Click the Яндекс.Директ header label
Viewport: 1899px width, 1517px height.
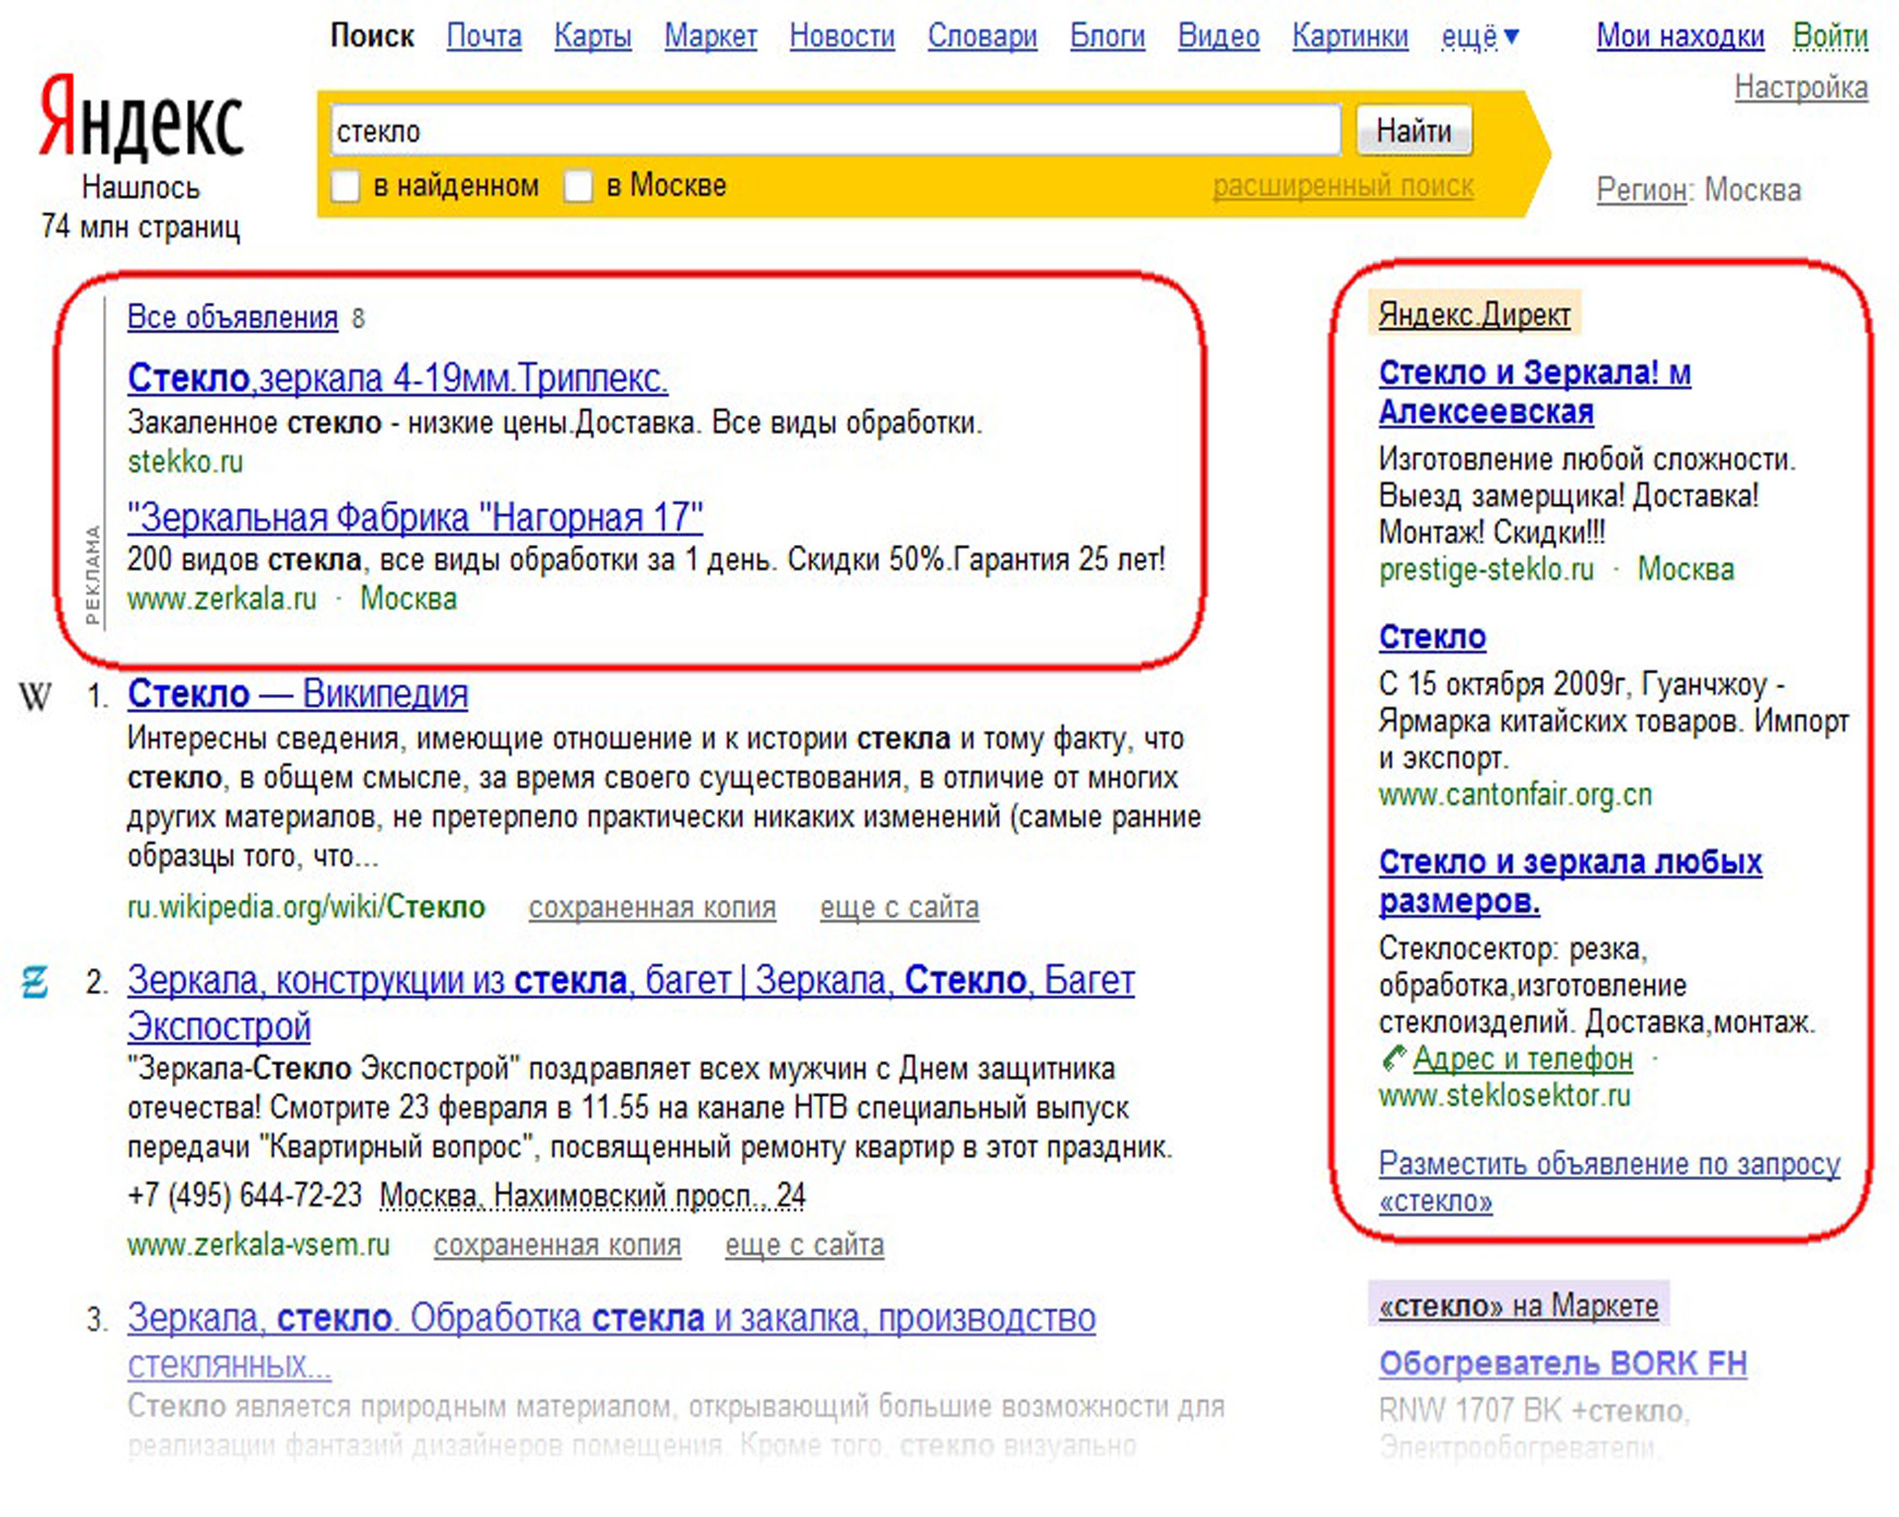1474,314
